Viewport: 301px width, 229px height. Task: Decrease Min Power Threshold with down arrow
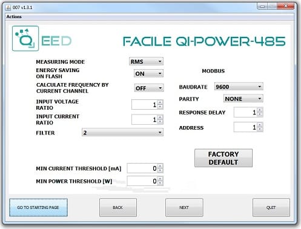pos(160,183)
